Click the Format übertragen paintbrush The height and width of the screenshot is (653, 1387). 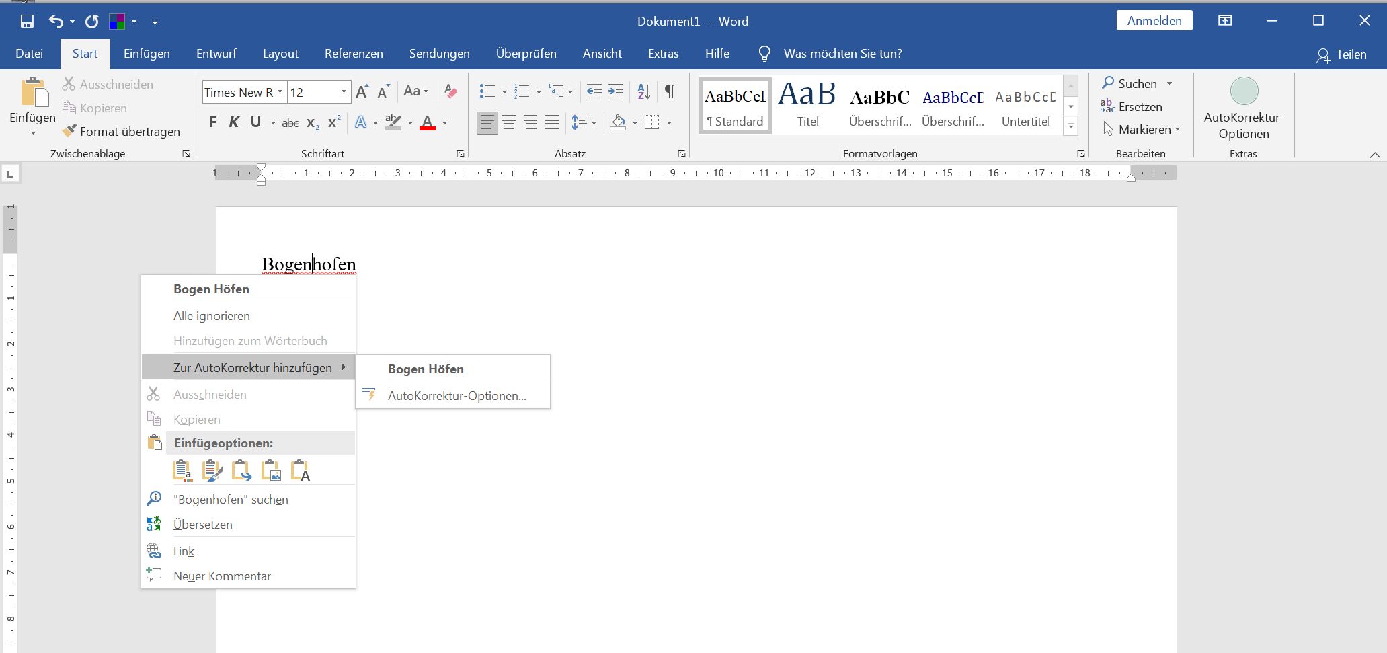coord(121,131)
